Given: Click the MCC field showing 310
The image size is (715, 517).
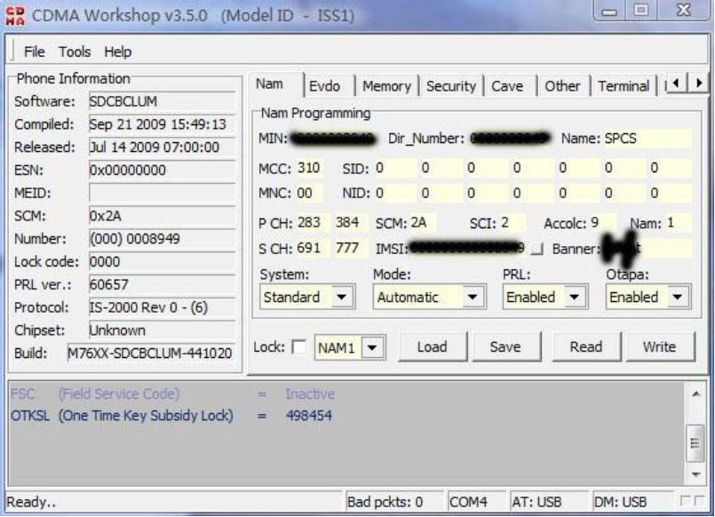Looking at the screenshot, I should click(311, 168).
